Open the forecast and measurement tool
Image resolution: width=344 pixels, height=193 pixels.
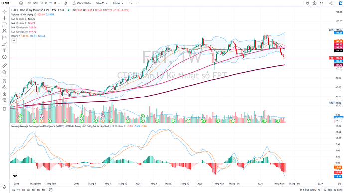coord(4,38)
